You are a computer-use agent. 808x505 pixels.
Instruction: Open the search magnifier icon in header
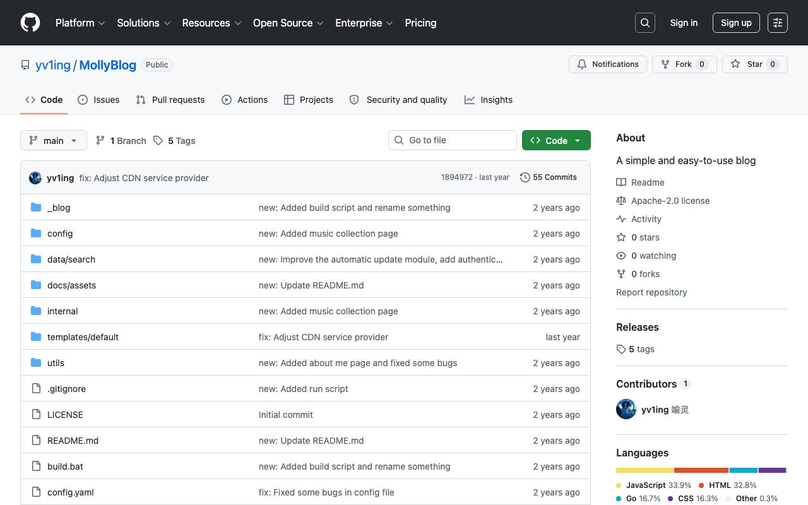pyautogui.click(x=645, y=23)
